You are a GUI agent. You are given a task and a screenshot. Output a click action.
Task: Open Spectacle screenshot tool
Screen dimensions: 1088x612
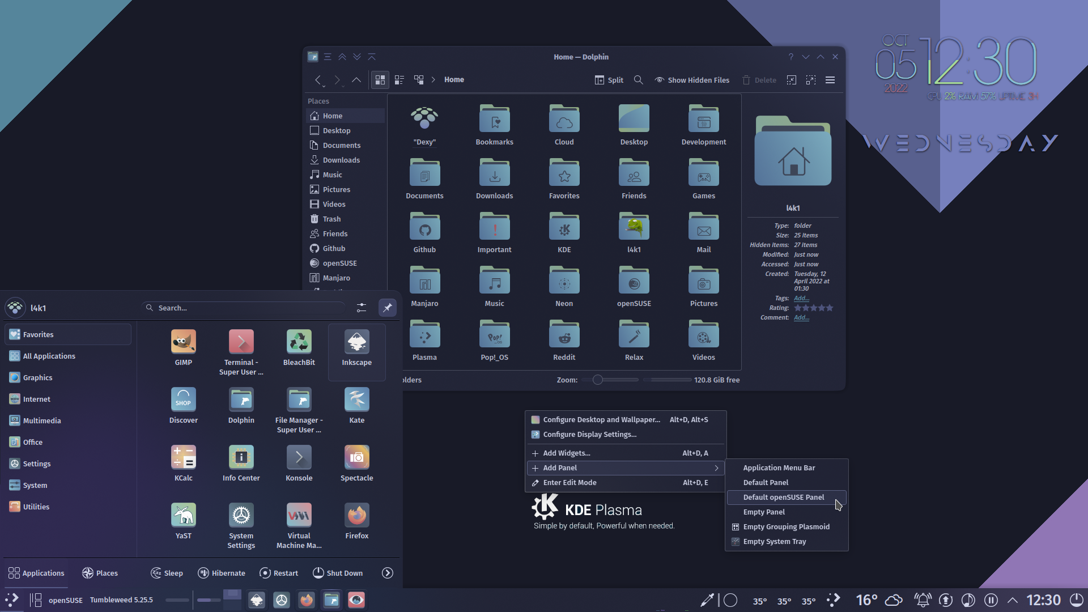(x=356, y=457)
